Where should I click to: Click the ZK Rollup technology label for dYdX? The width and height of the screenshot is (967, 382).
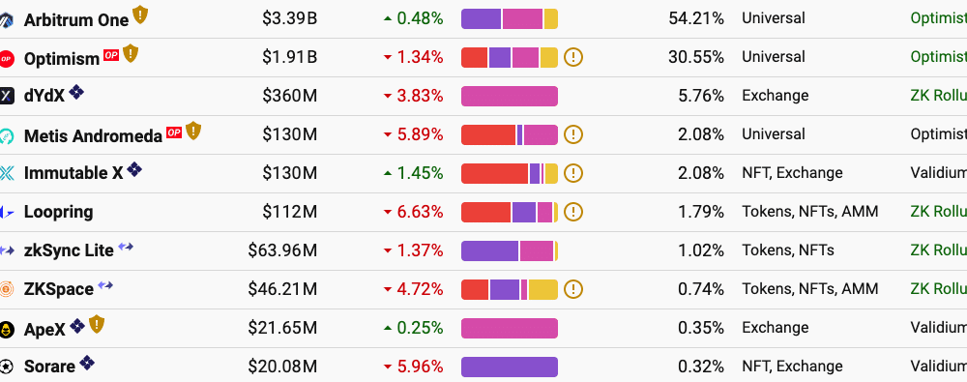(938, 96)
